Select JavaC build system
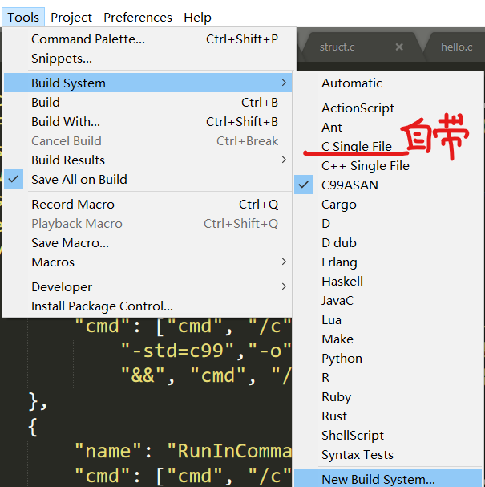The width and height of the screenshot is (485, 487). pos(388,301)
